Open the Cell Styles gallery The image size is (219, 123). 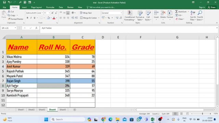tap(148, 16)
